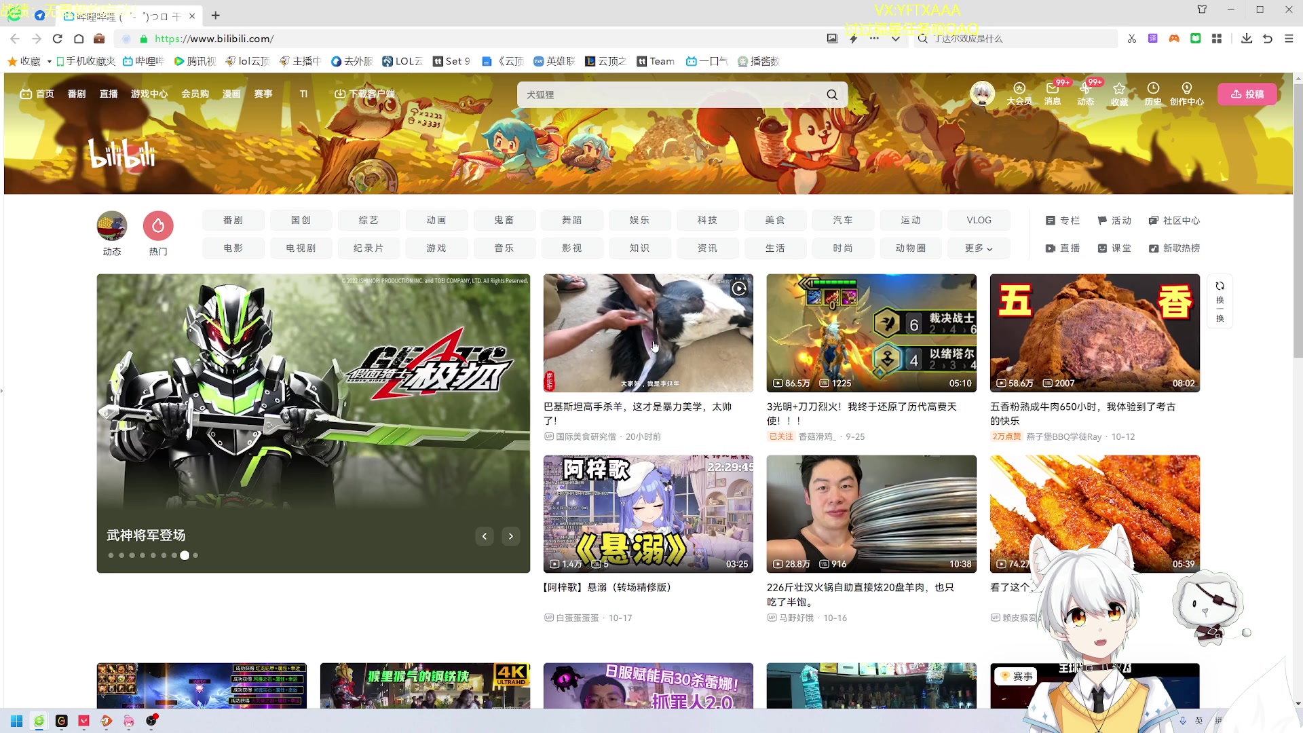Open 课堂 link
This screenshot has width=1303, height=733.
pos(1114,248)
